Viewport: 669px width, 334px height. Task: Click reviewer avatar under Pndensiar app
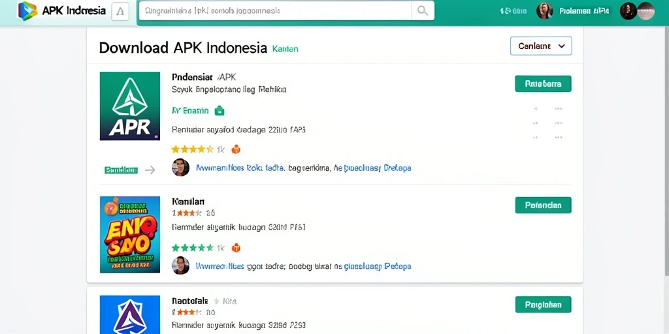[180, 168]
